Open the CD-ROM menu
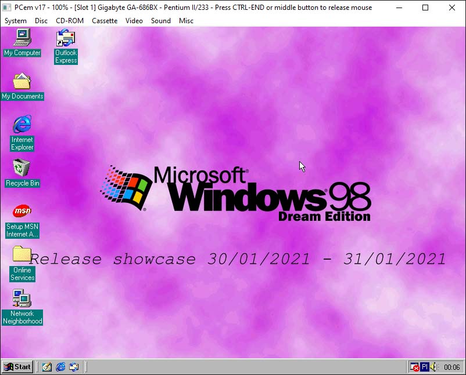Image resolution: width=466 pixels, height=375 pixels. click(70, 21)
